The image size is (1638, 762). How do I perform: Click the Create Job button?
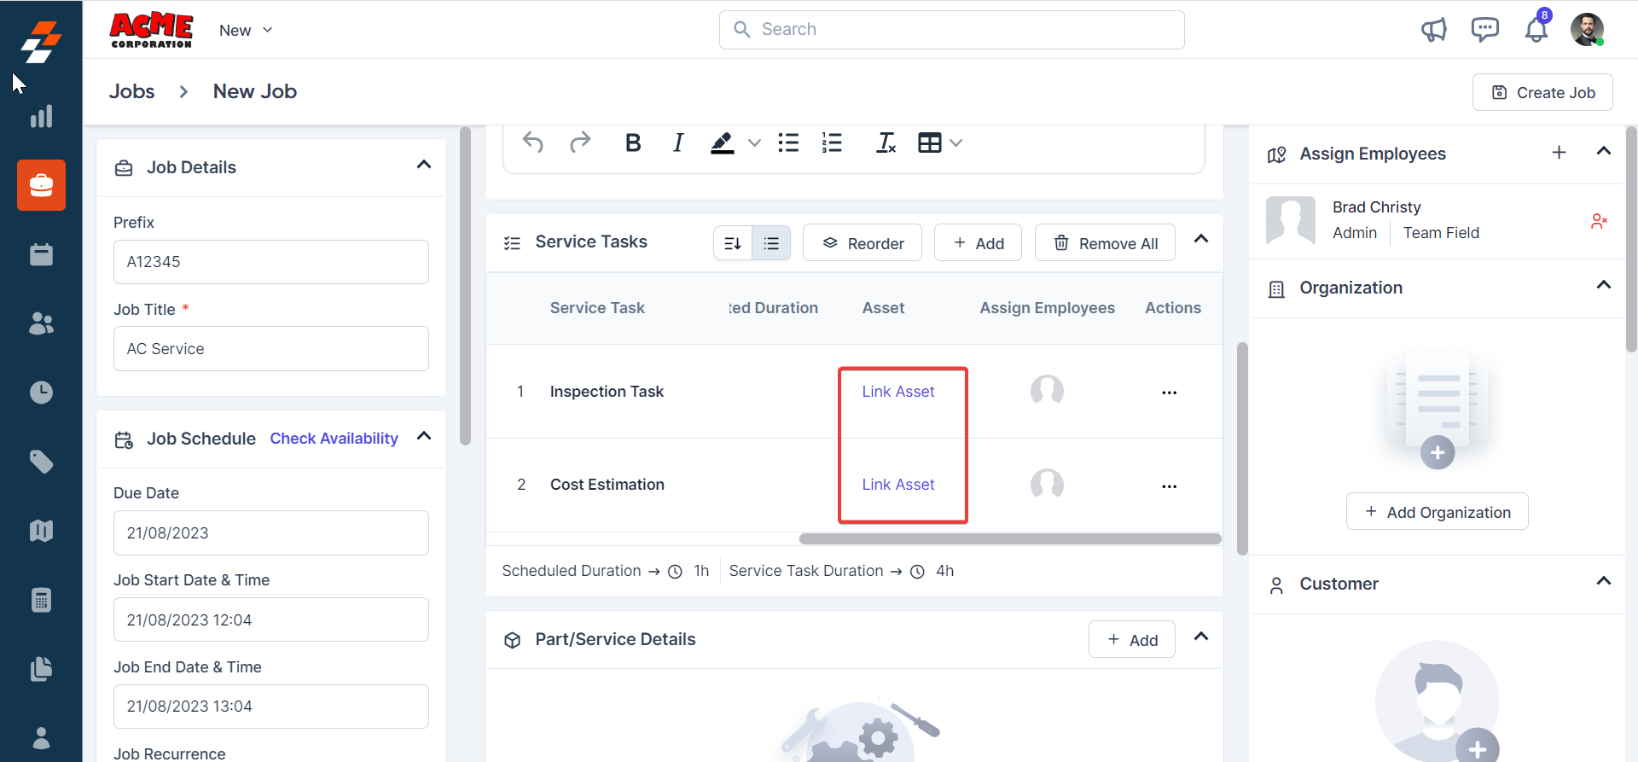click(1542, 92)
